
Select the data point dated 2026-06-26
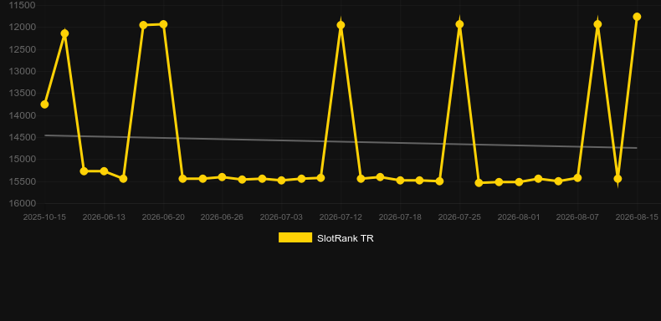(x=223, y=177)
